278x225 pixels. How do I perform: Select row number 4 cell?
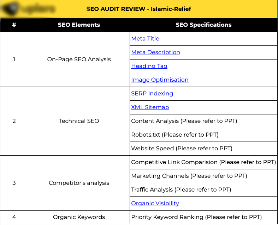(14, 217)
